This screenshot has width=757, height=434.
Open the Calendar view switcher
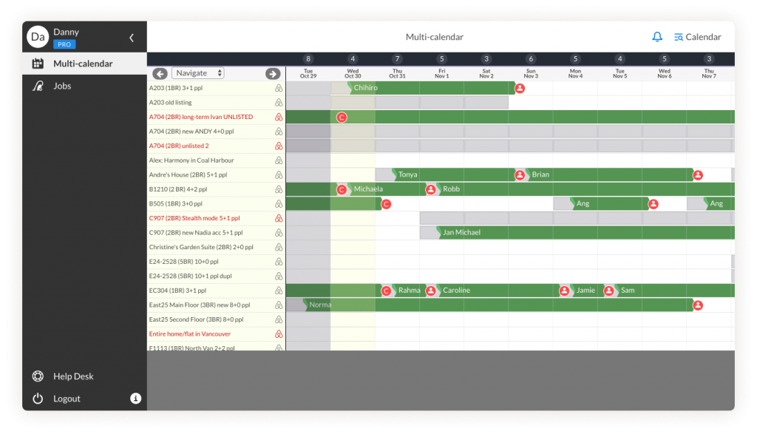click(x=699, y=36)
